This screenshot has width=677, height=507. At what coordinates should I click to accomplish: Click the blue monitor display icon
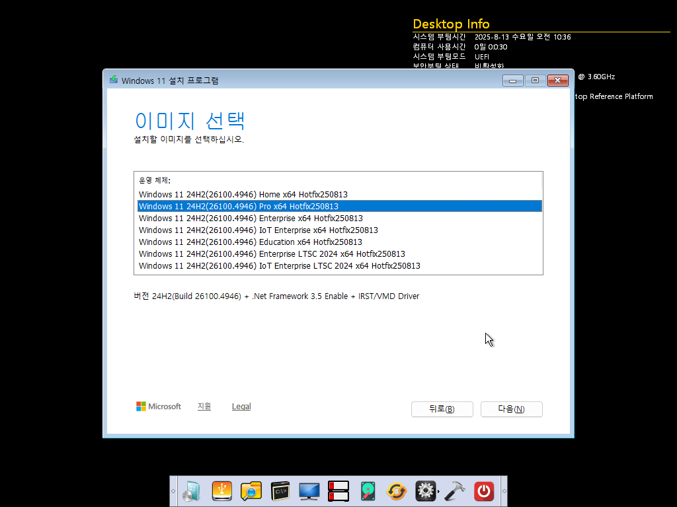click(x=309, y=491)
